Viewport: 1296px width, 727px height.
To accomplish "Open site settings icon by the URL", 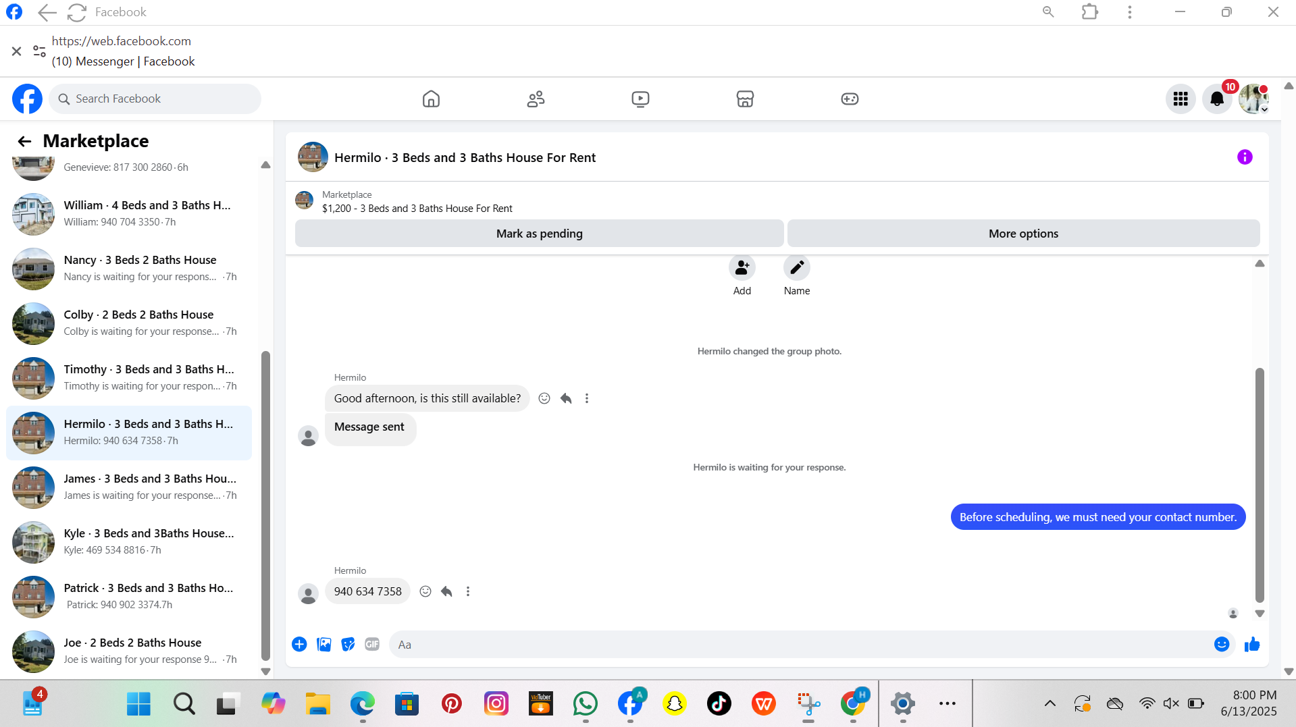I will (x=40, y=51).
